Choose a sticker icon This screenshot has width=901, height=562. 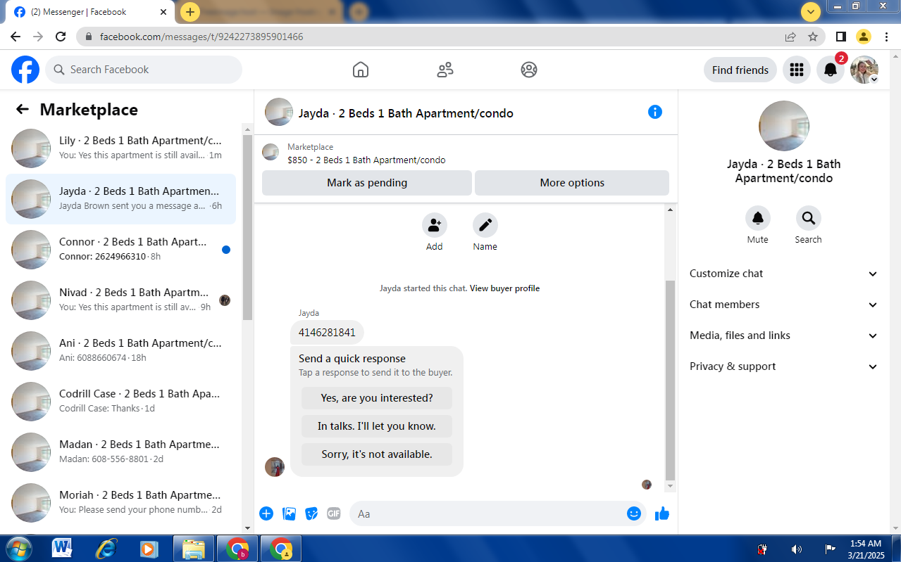pyautogui.click(x=311, y=513)
